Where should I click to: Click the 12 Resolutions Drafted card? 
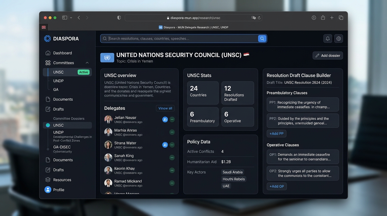pyautogui.click(x=238, y=93)
